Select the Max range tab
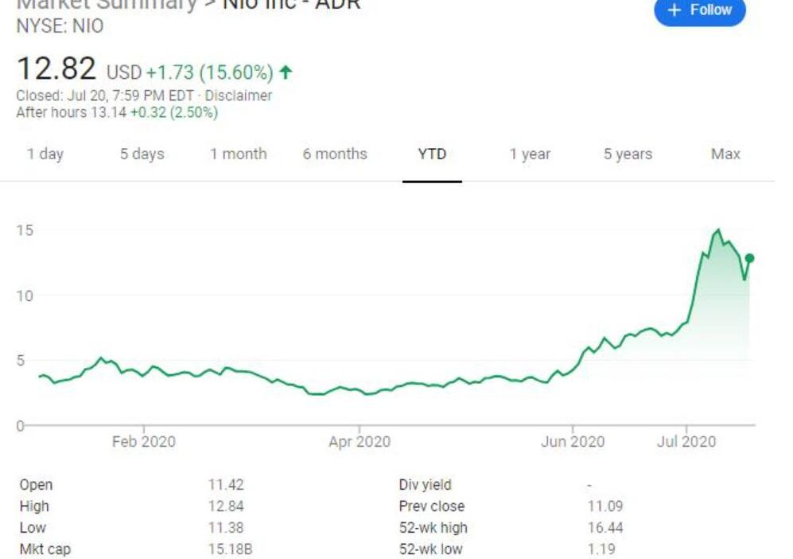Image resolution: width=793 pixels, height=559 pixels. click(x=725, y=154)
